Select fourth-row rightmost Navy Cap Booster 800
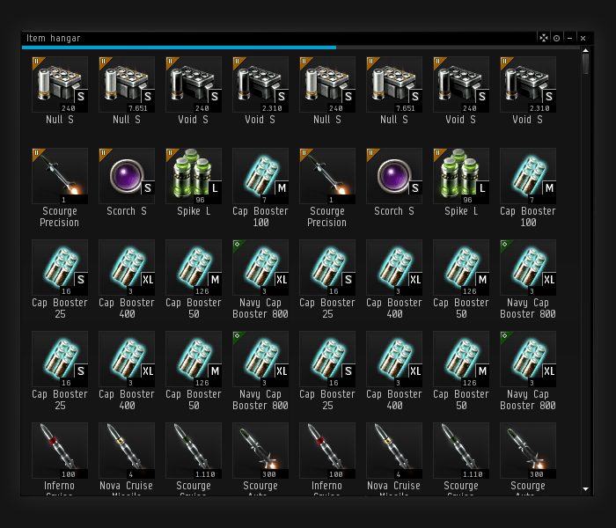The width and height of the screenshot is (616, 528). tap(528, 359)
